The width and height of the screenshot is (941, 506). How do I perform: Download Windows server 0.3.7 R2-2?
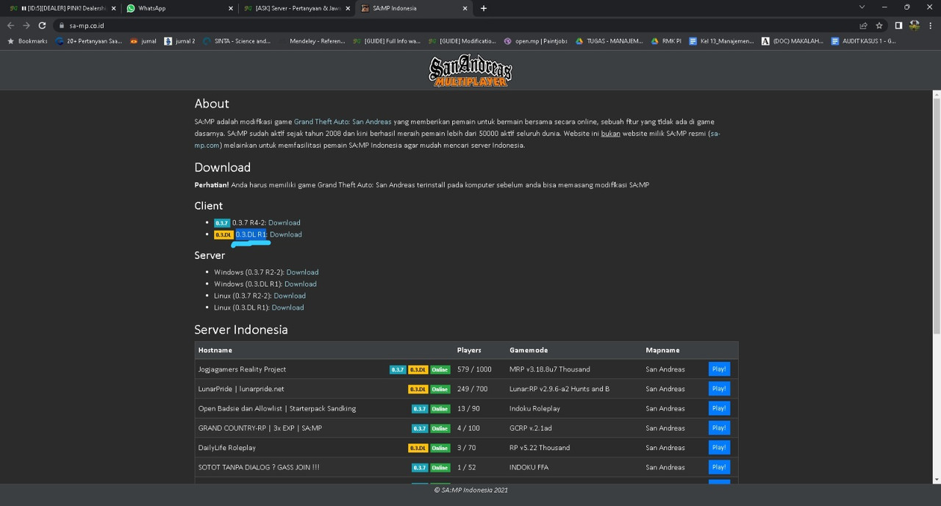pyautogui.click(x=302, y=272)
